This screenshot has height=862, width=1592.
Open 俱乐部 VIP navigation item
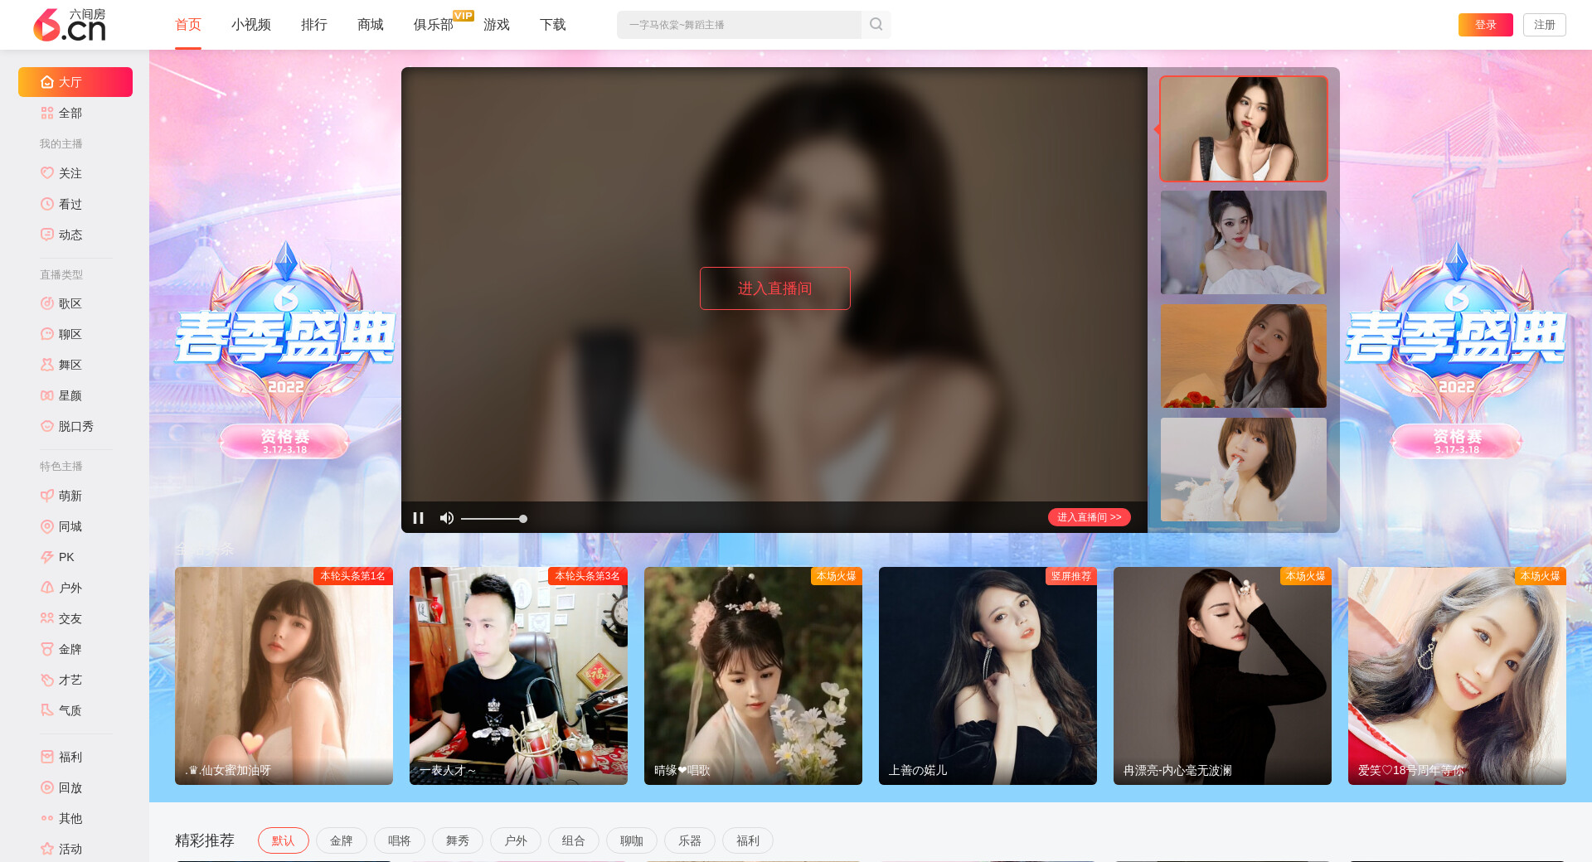[x=434, y=25]
